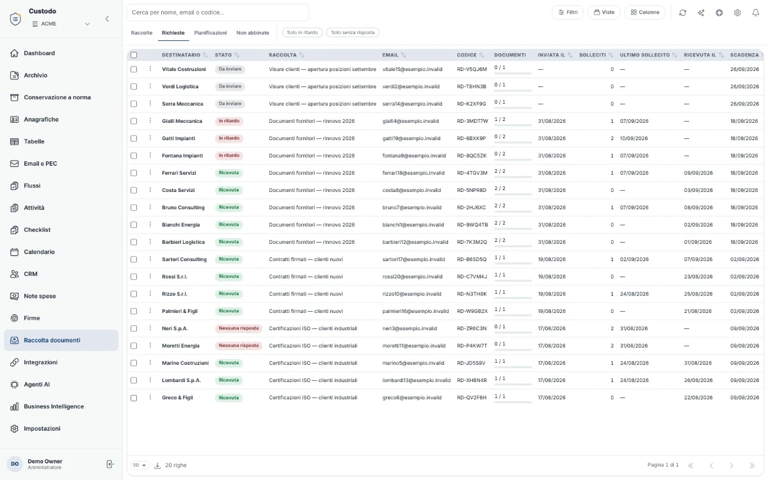Image resolution: width=768 pixels, height=480 pixels.
Task: Check the Ferrari Servizi row checkbox
Action: click(134, 173)
